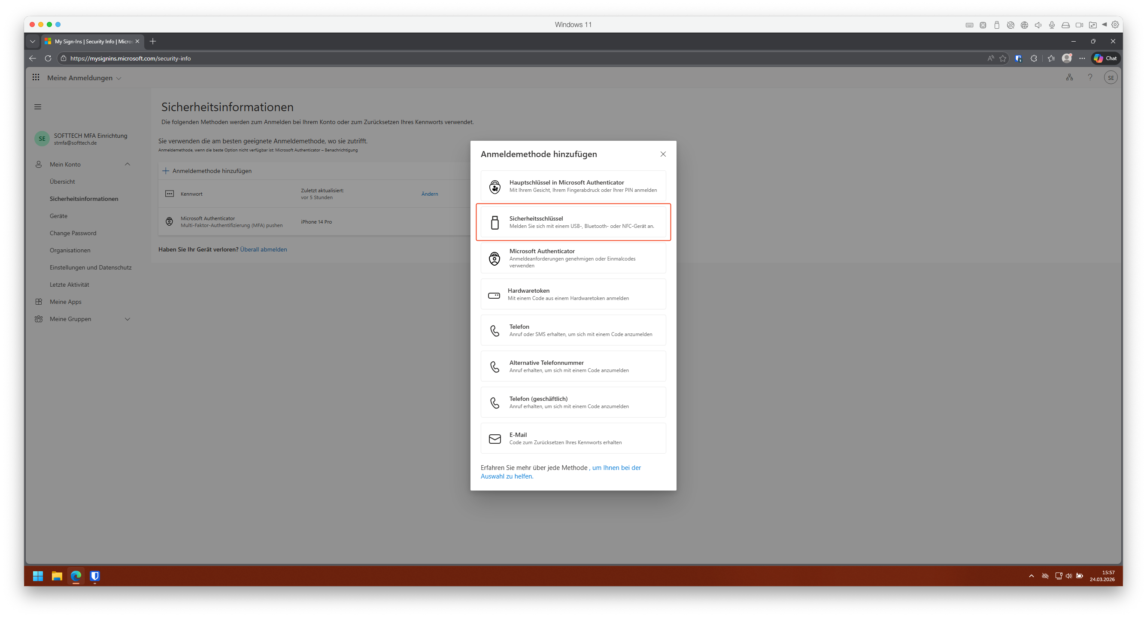Viewport: 1147px width, 618px height.
Task: Open the volume icon in system tray
Action: pyautogui.click(x=1068, y=576)
